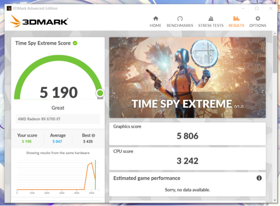280x206 pixels.
Task: Click the Time Spy Extreme banner image
Action: click(187, 77)
